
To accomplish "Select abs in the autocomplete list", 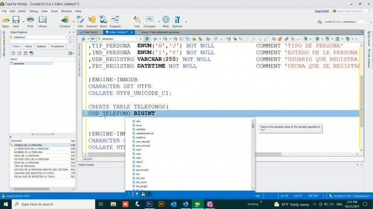I will [x=138, y=121].
